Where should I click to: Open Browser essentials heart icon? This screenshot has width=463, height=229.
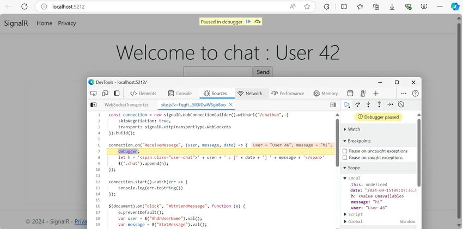(408, 7)
